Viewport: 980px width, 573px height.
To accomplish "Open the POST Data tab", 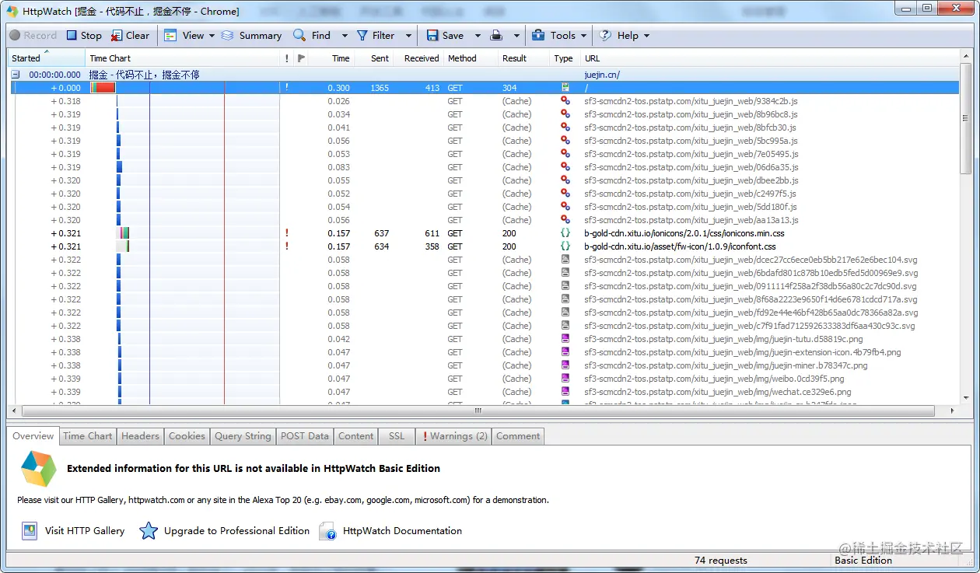I will [305, 436].
